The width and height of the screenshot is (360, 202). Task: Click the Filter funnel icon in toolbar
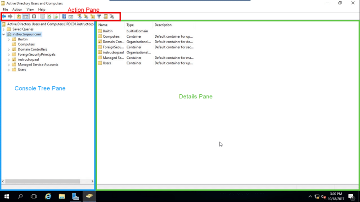(99, 17)
